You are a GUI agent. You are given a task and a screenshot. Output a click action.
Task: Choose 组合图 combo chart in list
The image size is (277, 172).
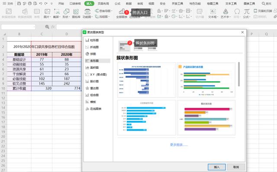[x=92, y=95]
